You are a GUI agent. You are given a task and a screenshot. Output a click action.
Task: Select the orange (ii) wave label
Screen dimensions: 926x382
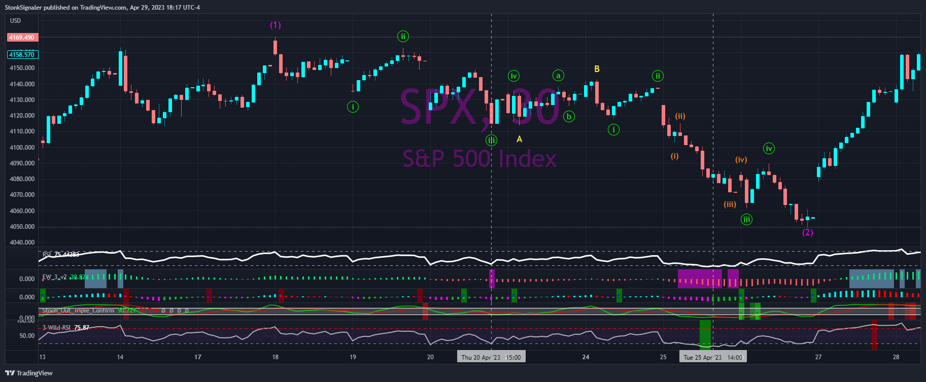(680, 116)
